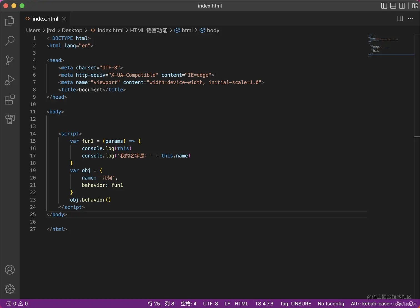Click on console.log(this) line
The width and height of the screenshot is (420, 308).
tap(107, 148)
